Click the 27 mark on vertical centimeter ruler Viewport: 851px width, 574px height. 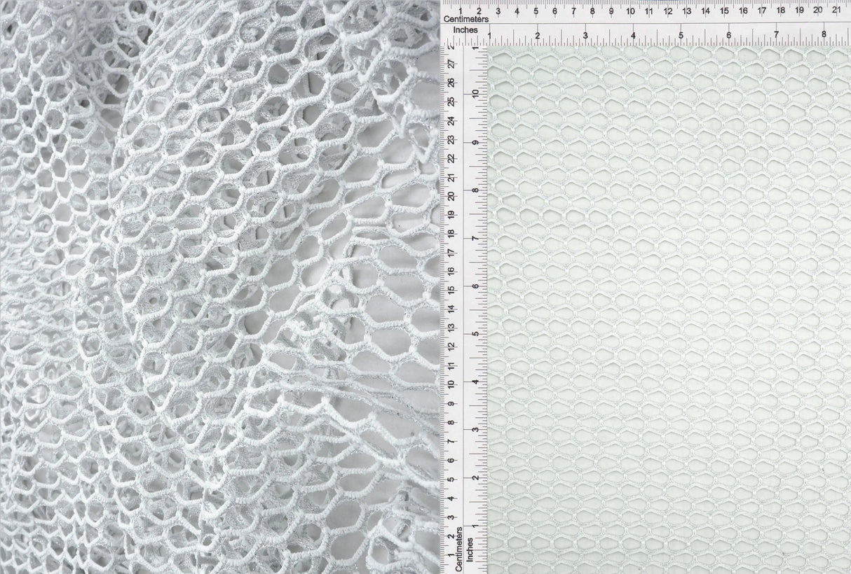[452, 63]
